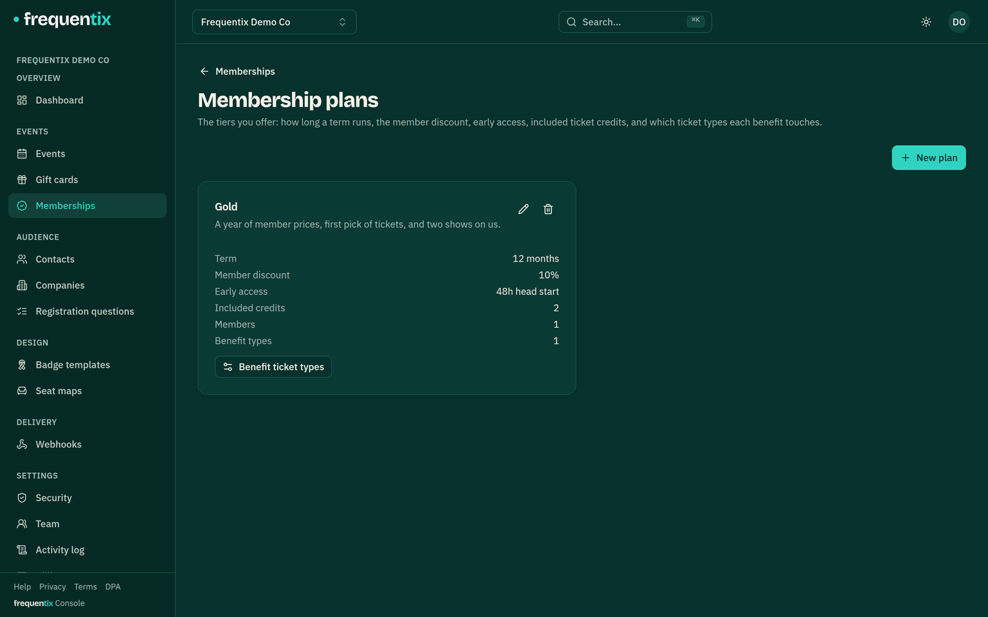Open the Security settings page

[87, 498]
